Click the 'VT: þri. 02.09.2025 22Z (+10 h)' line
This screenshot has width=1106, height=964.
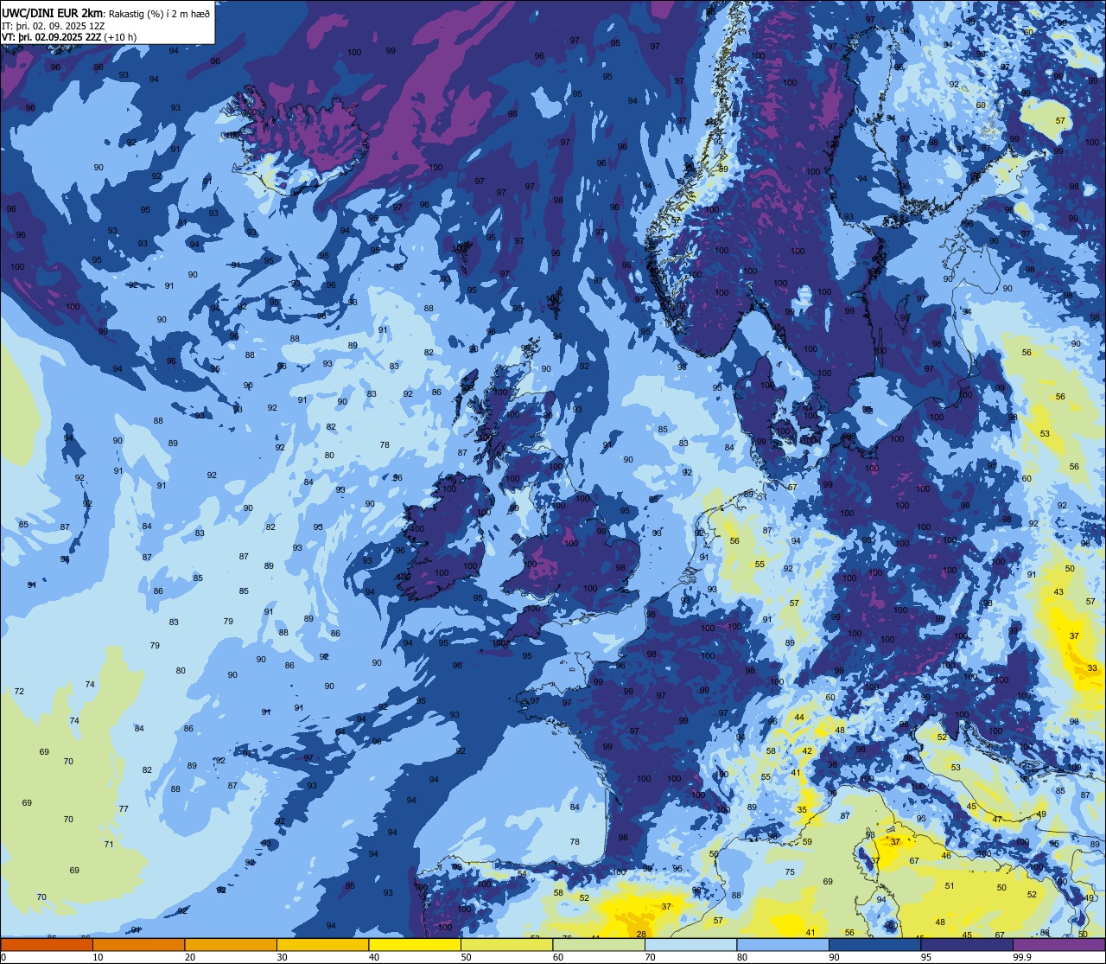[69, 37]
